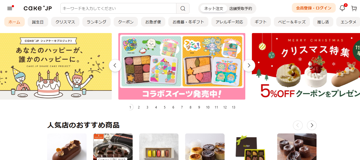Open the クーポン category

[x=126, y=22]
